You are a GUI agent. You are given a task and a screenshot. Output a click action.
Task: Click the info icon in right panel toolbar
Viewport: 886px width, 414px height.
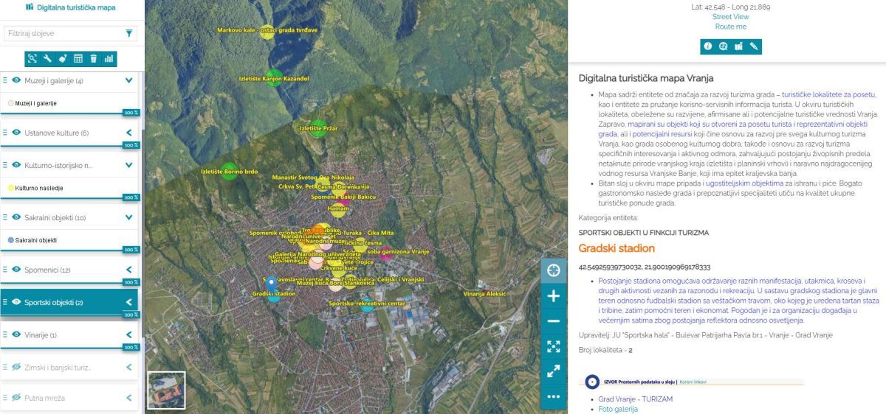click(x=708, y=46)
